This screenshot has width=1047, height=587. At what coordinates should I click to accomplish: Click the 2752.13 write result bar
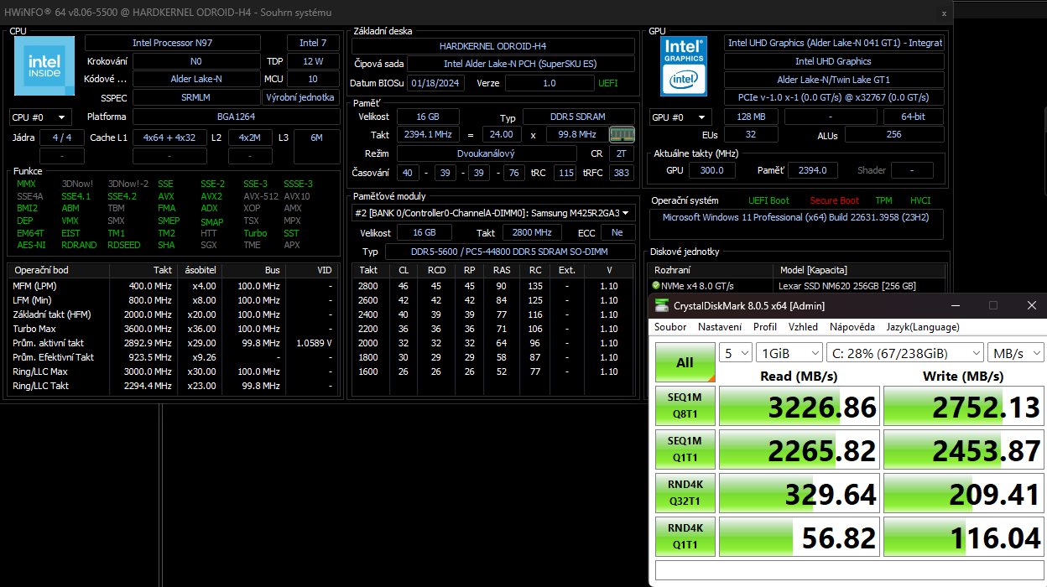coord(964,407)
